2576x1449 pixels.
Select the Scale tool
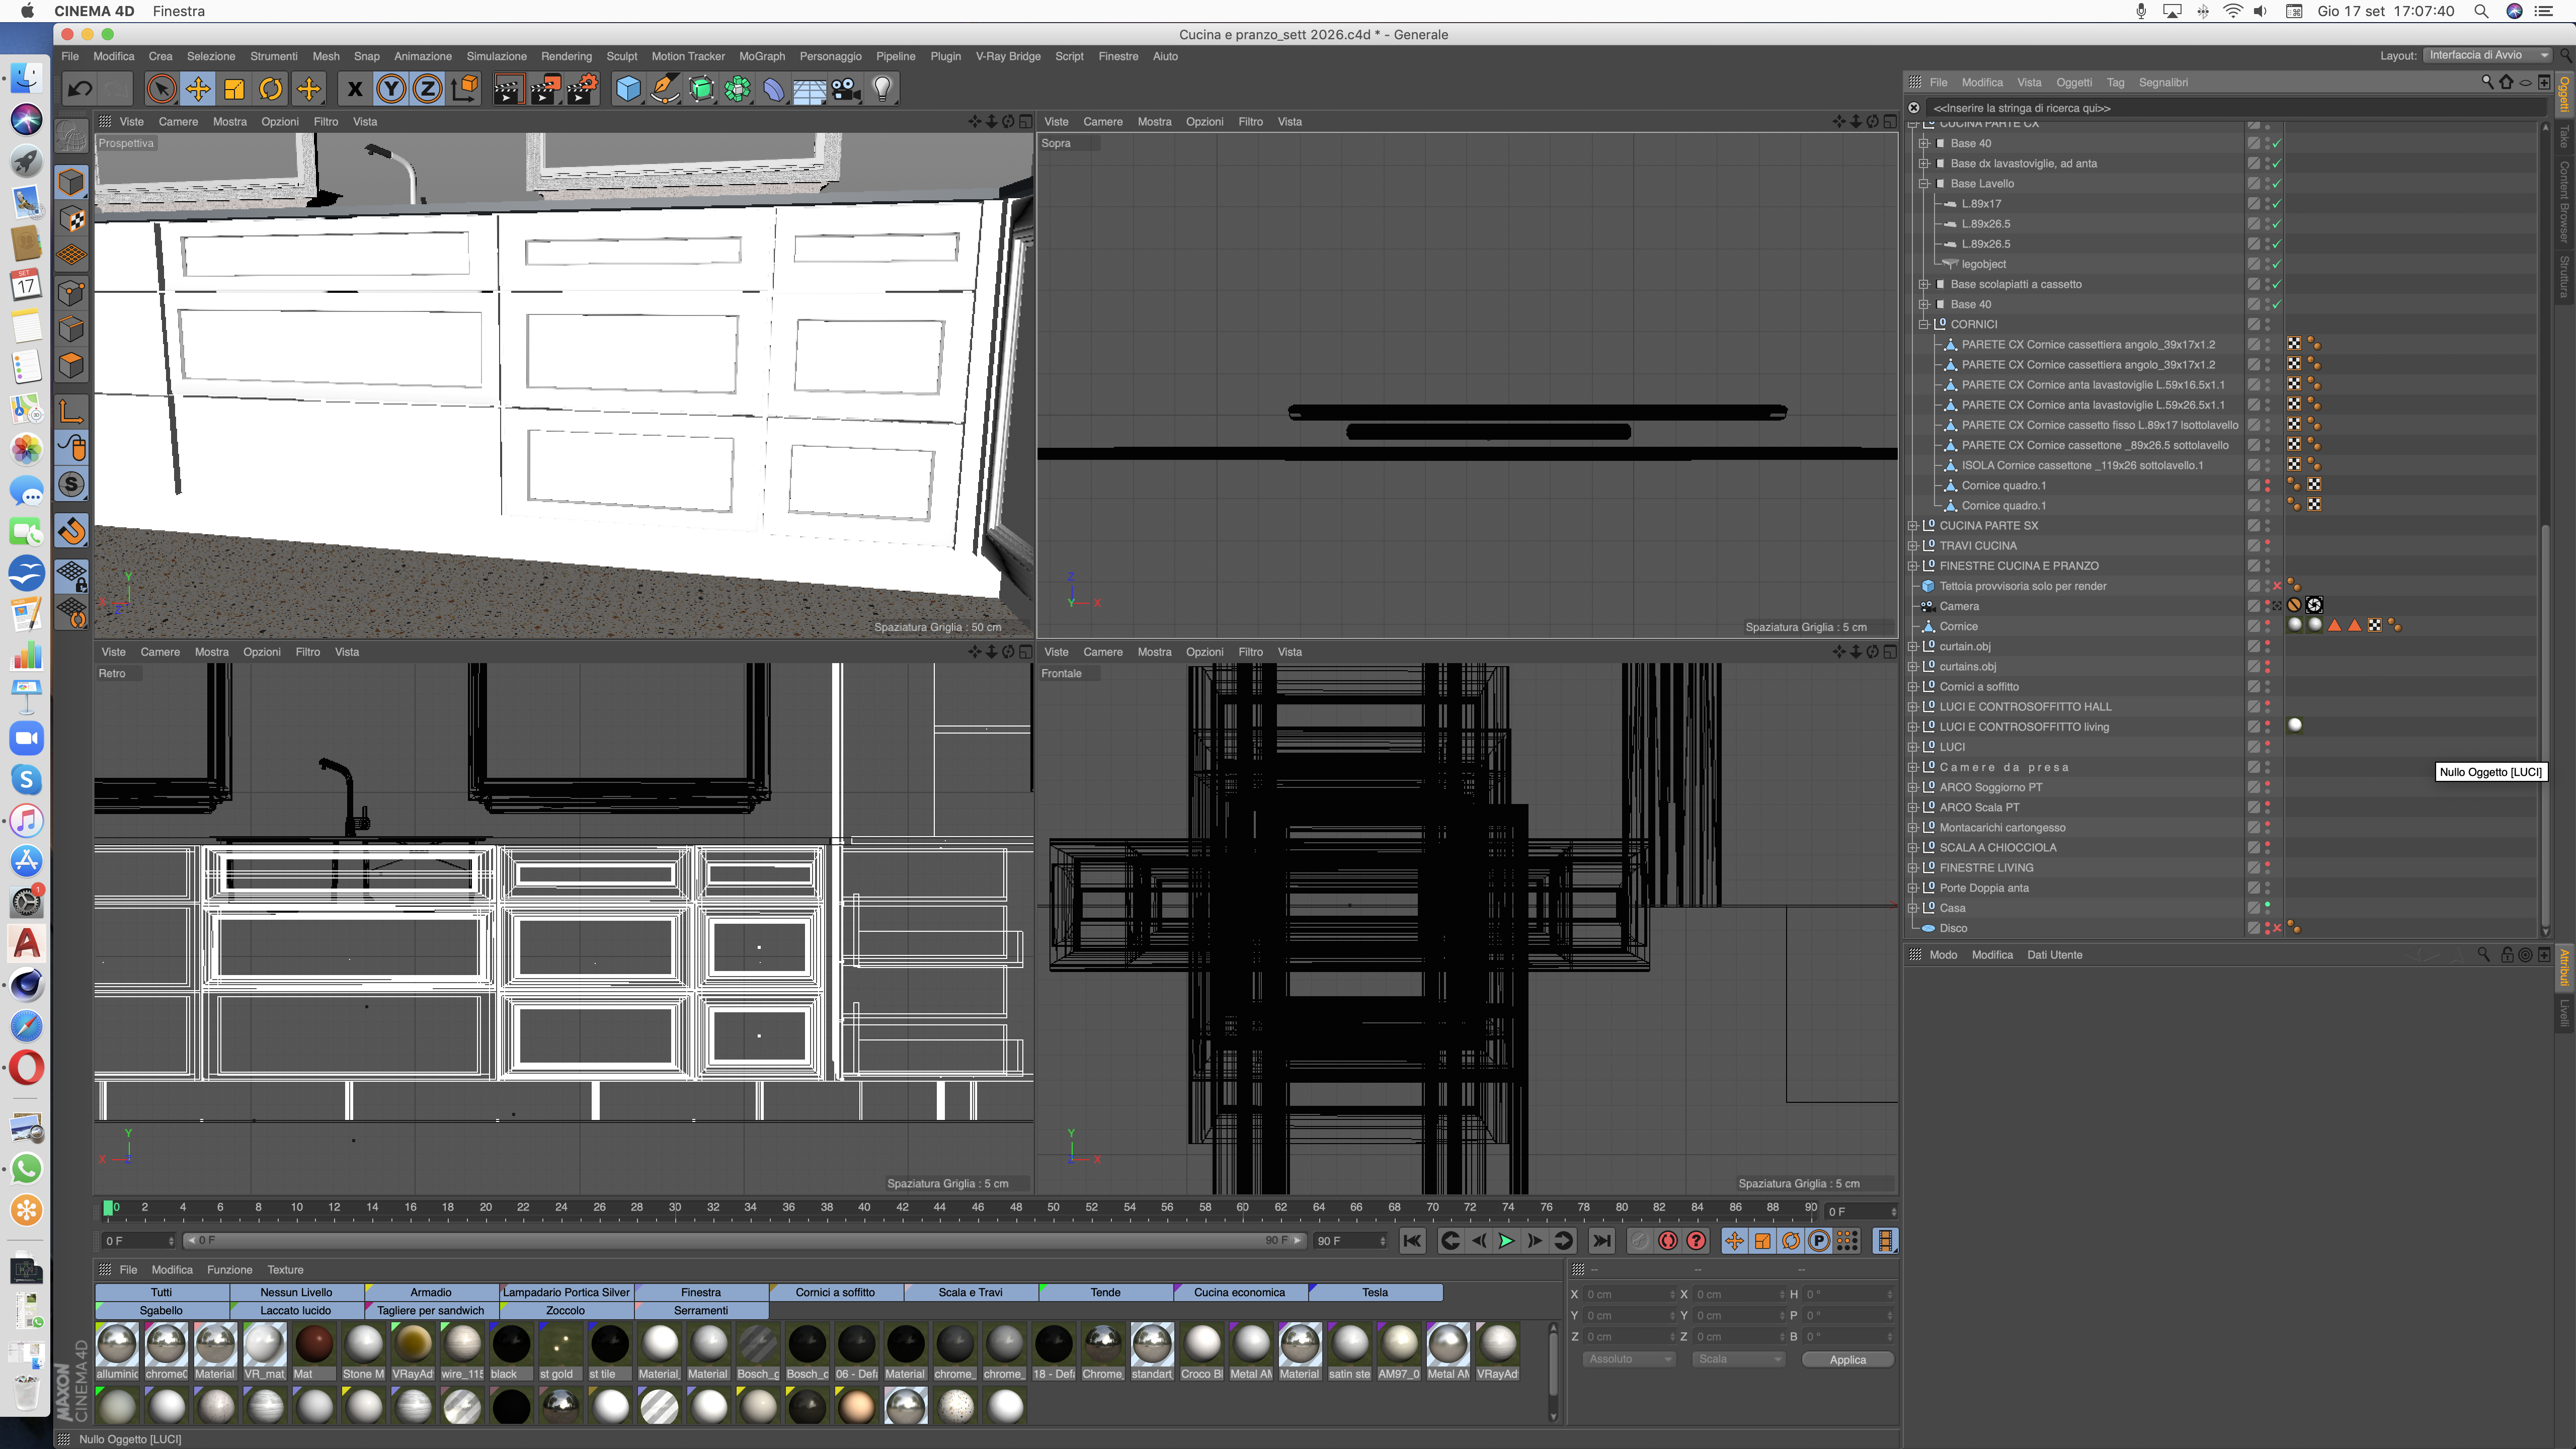234,89
